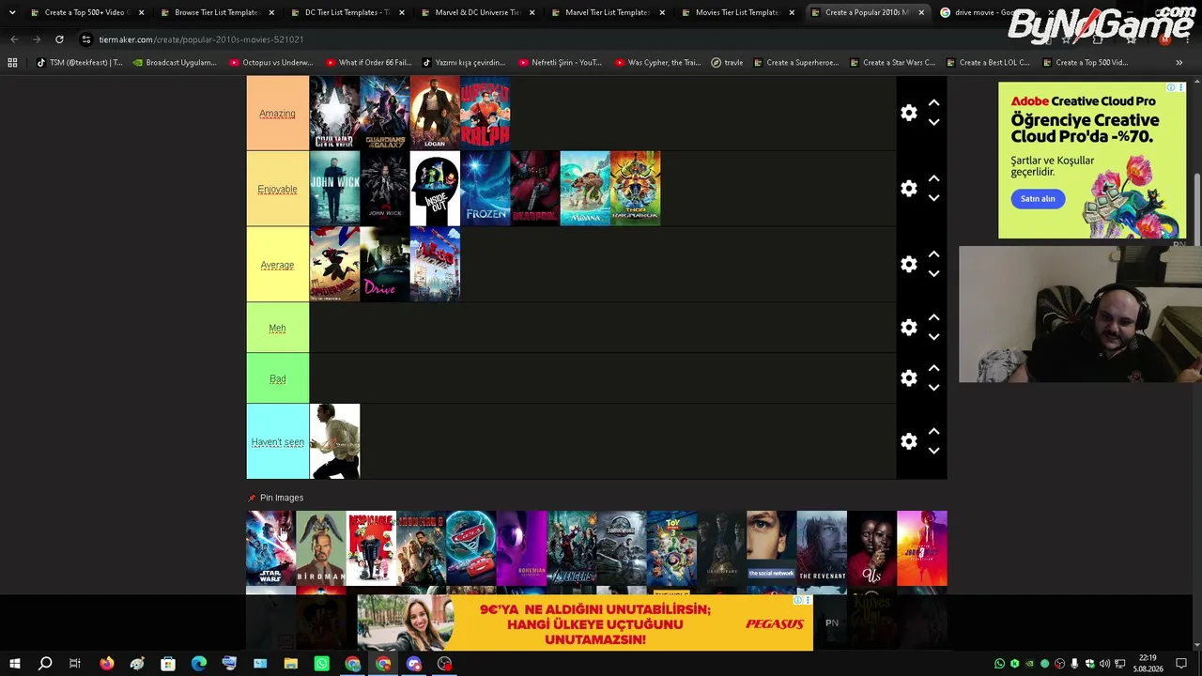The image size is (1202, 676).
Task: Pick the Avengers poster from the pool
Action: click(571, 548)
